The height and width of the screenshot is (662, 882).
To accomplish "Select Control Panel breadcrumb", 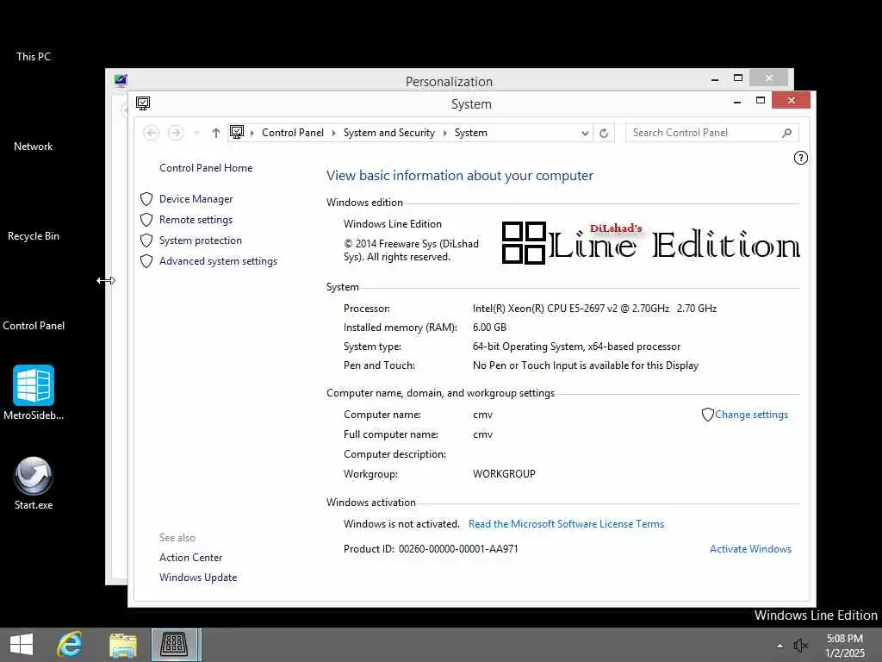I will (x=293, y=133).
